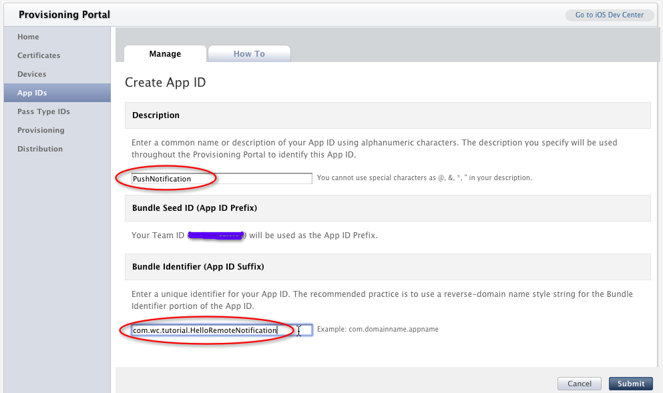Click the redacted Team ID text

[216, 236]
